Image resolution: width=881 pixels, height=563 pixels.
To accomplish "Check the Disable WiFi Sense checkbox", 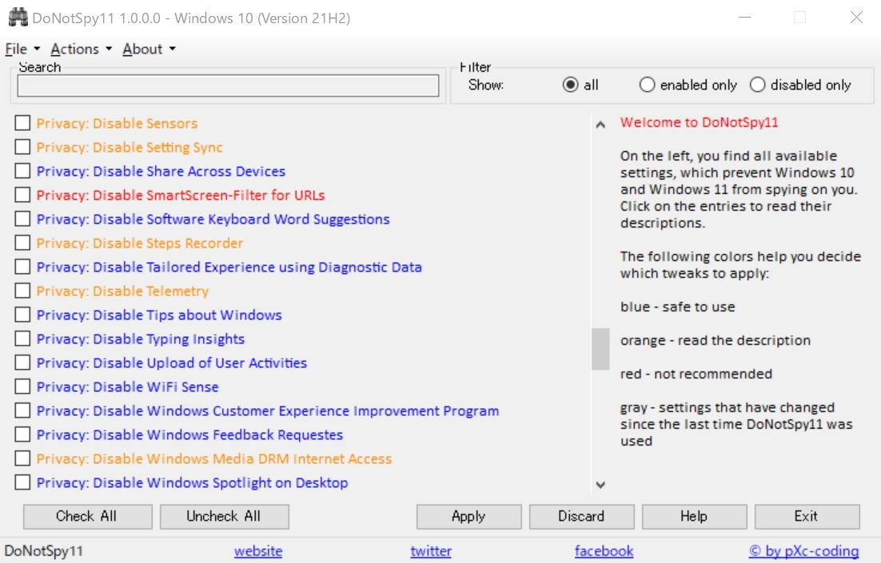I will click(22, 387).
